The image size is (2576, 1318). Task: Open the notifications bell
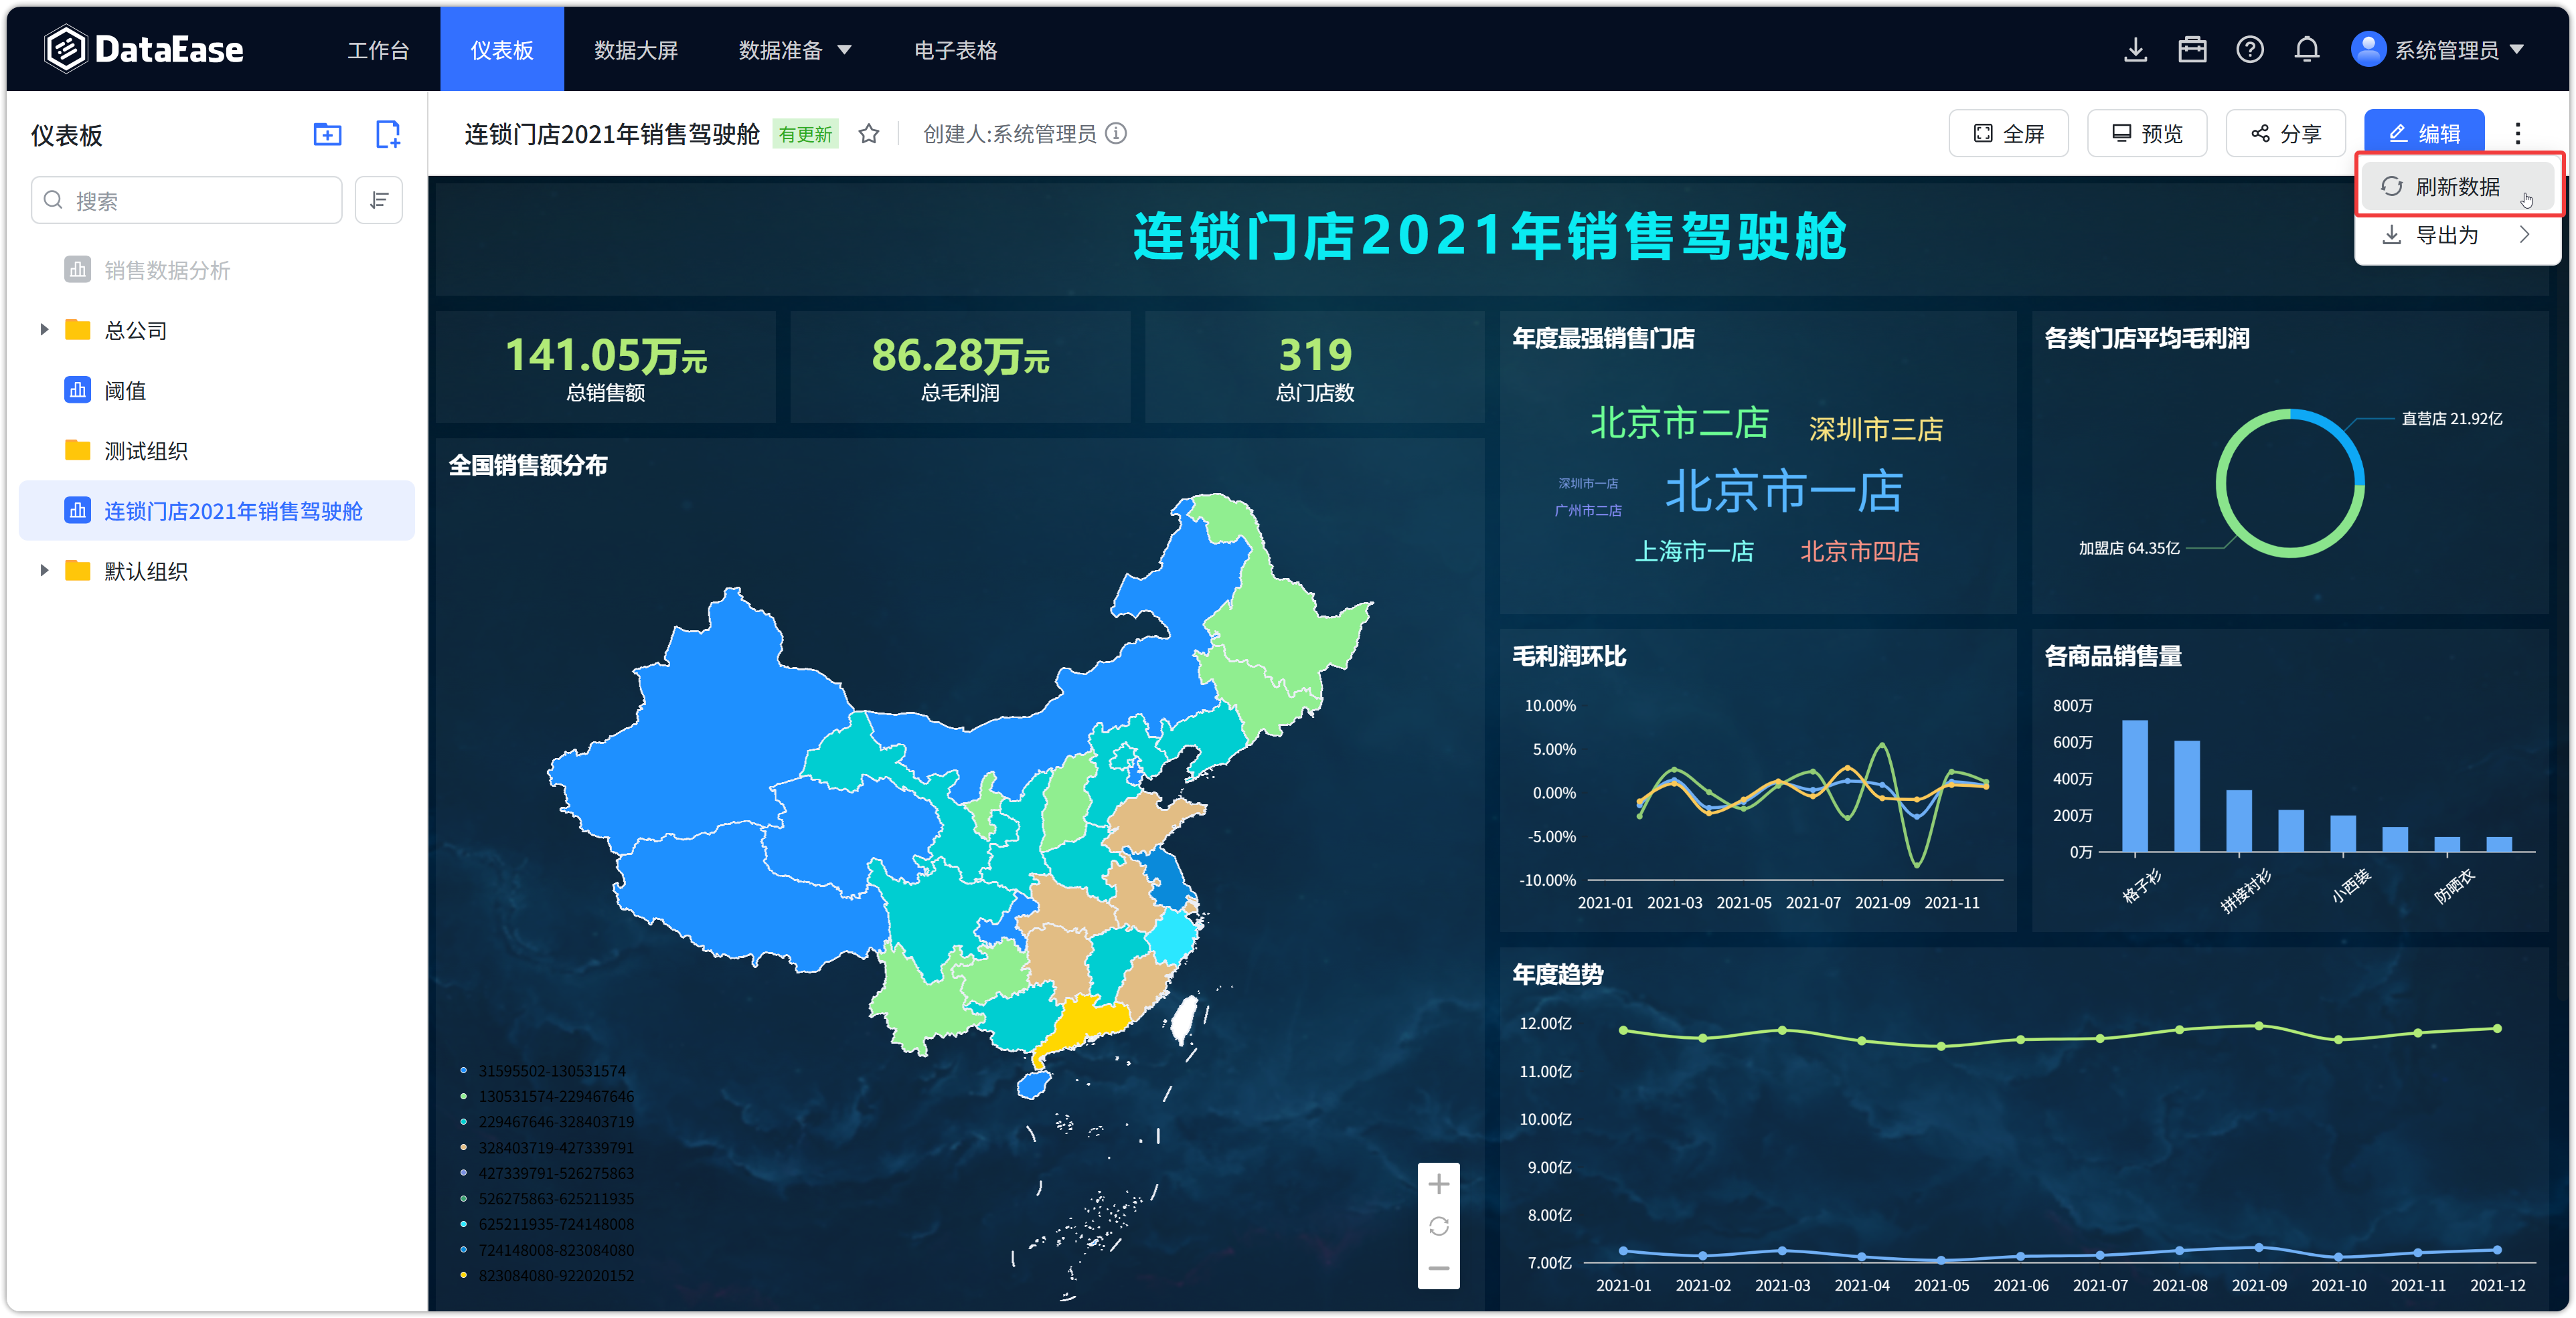[x=2307, y=49]
